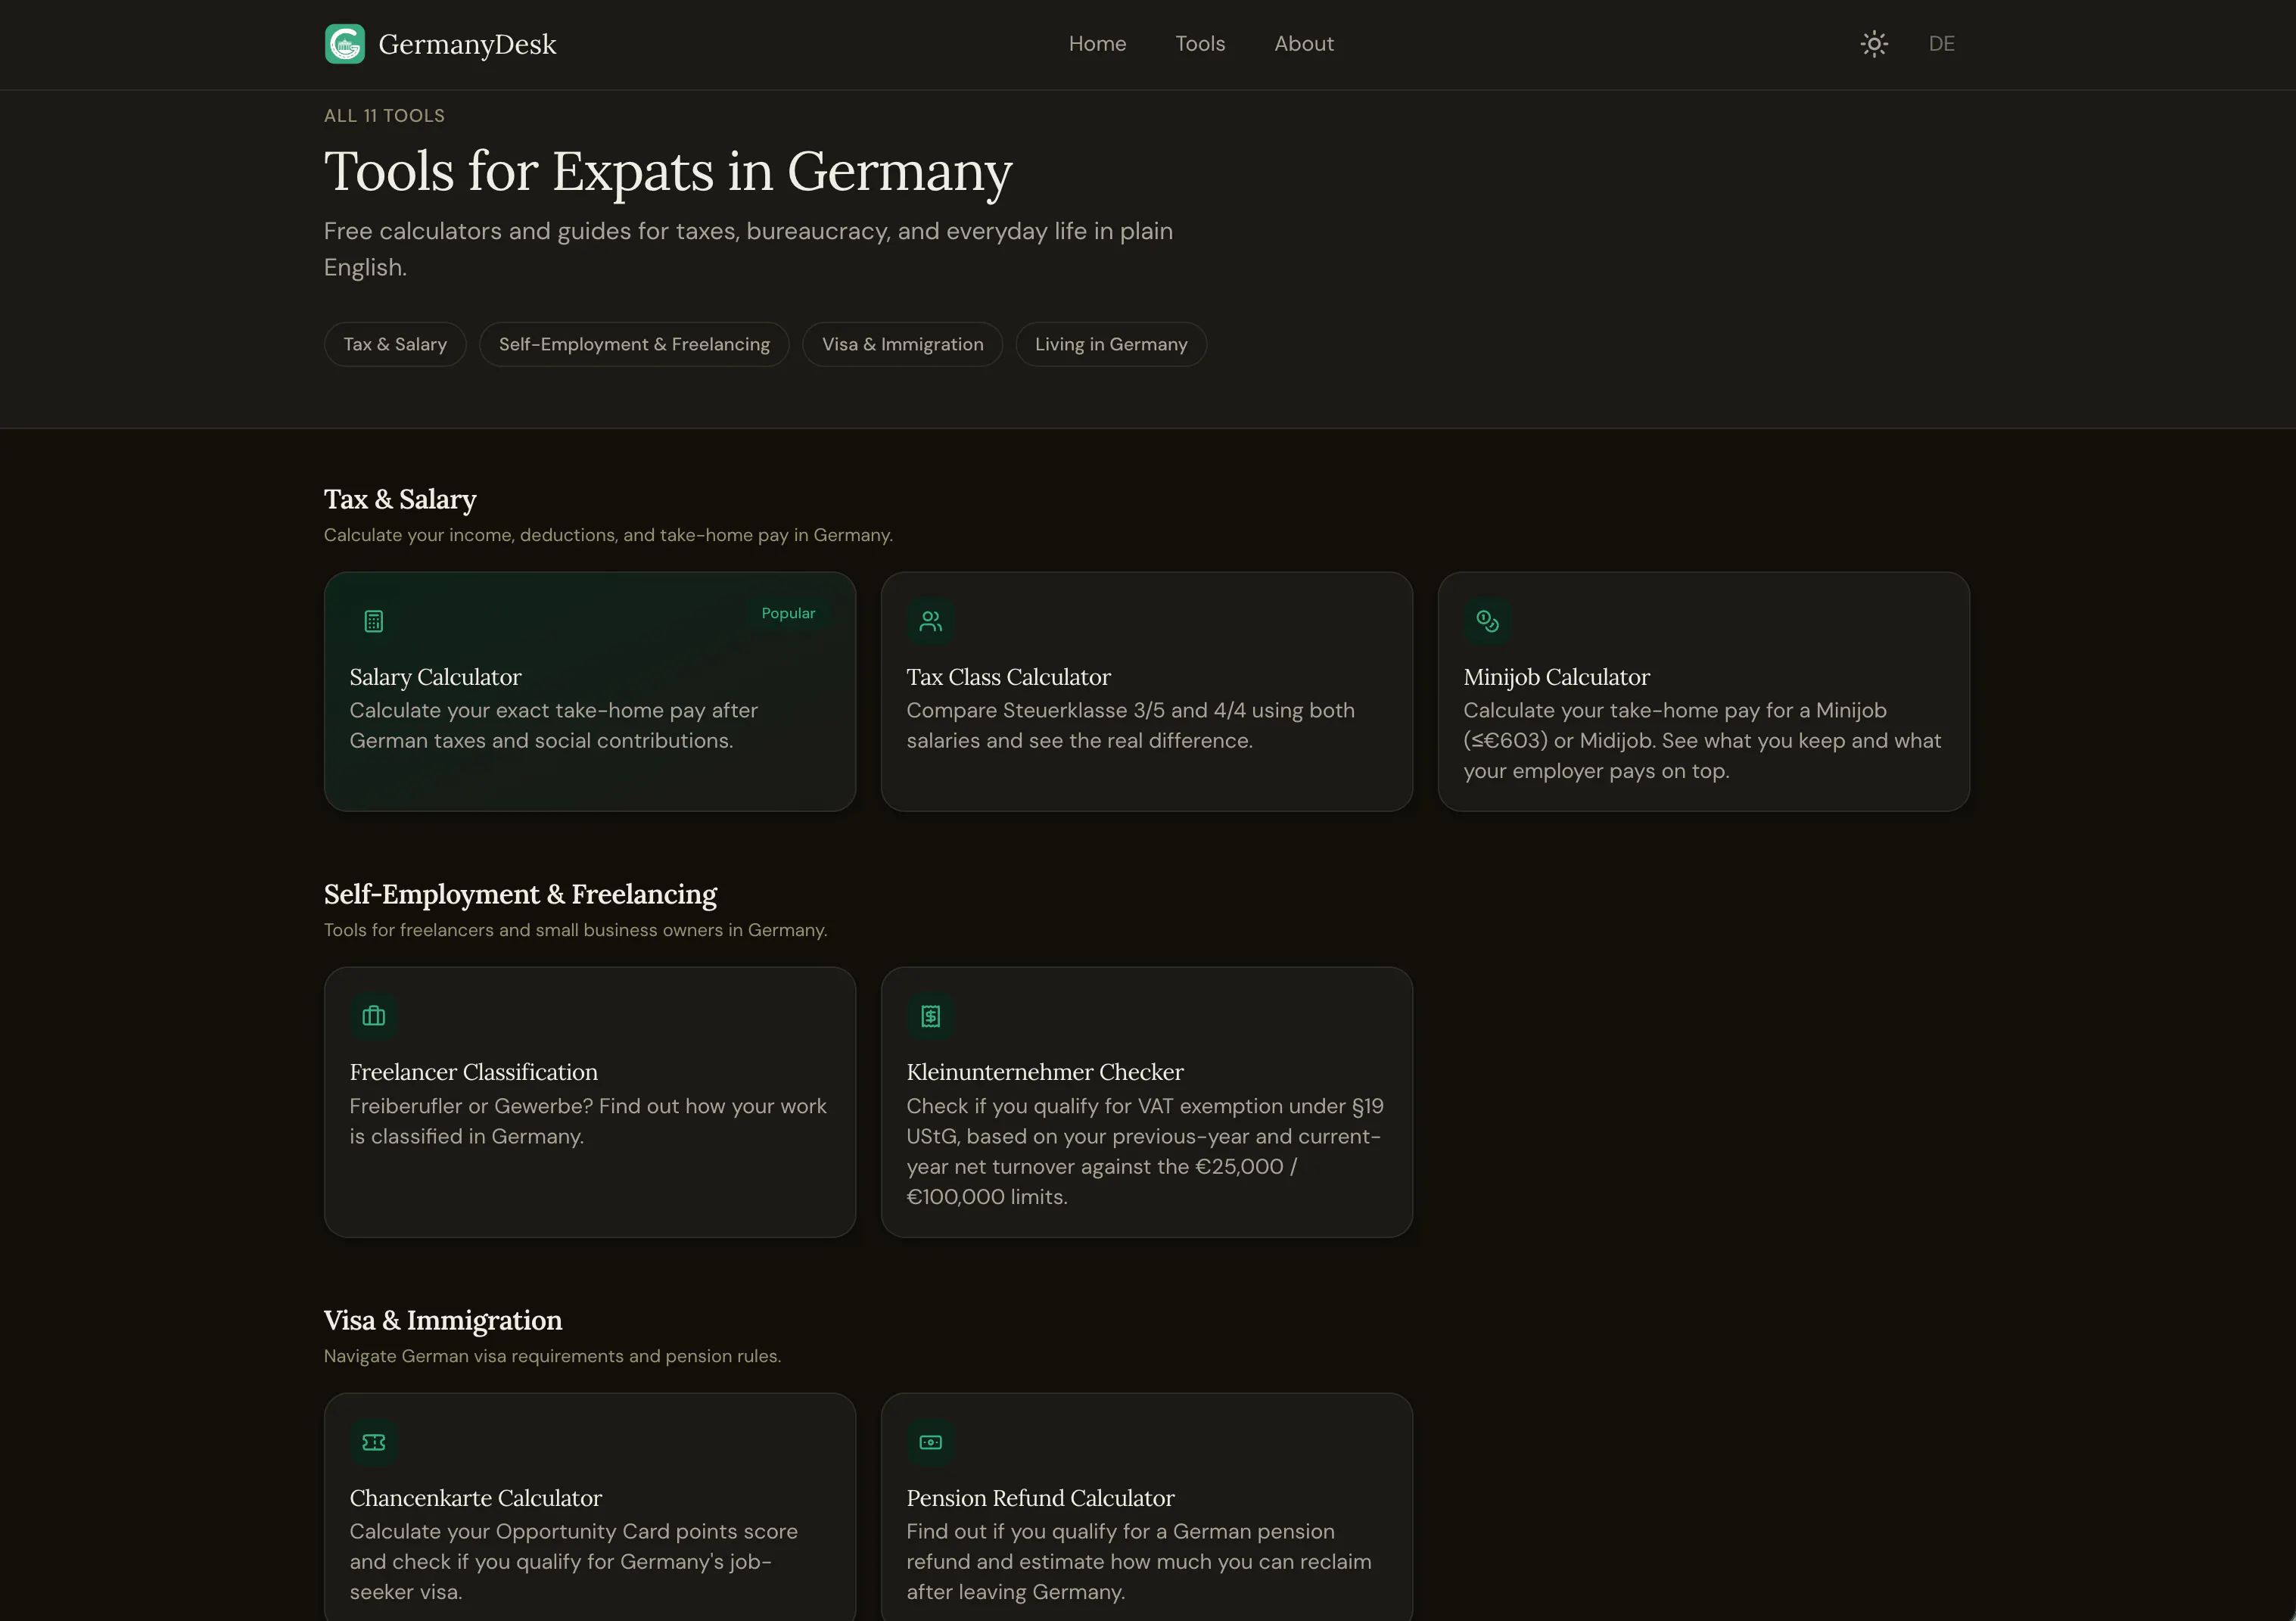This screenshot has height=1621, width=2296.
Task: Open the Salary Calculator title
Action: 435,677
